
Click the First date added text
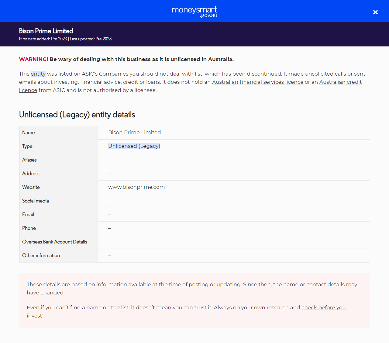[x=43, y=39]
